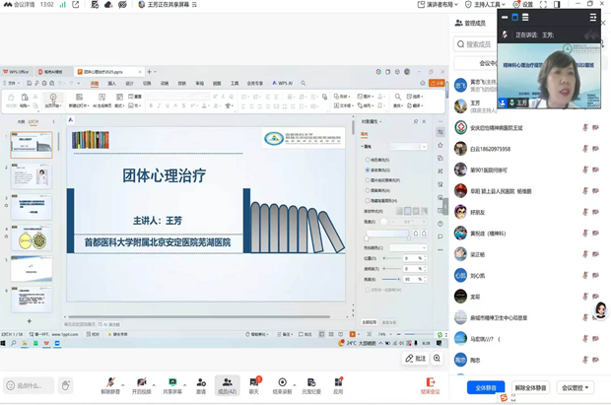Select the 纯色填充 radio button
This screenshot has height=405, width=611.
tap(367, 160)
